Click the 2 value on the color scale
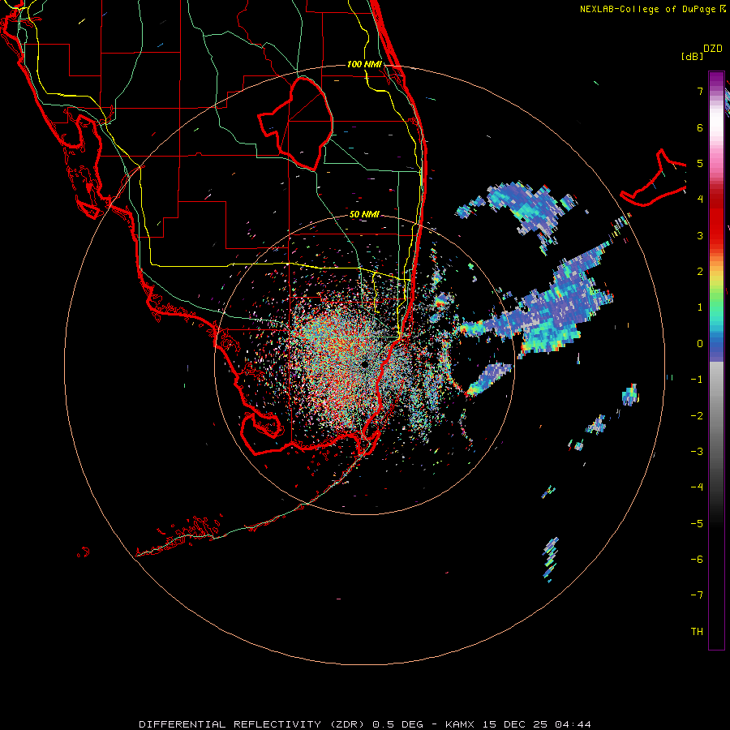The height and width of the screenshot is (730, 730). [700, 272]
